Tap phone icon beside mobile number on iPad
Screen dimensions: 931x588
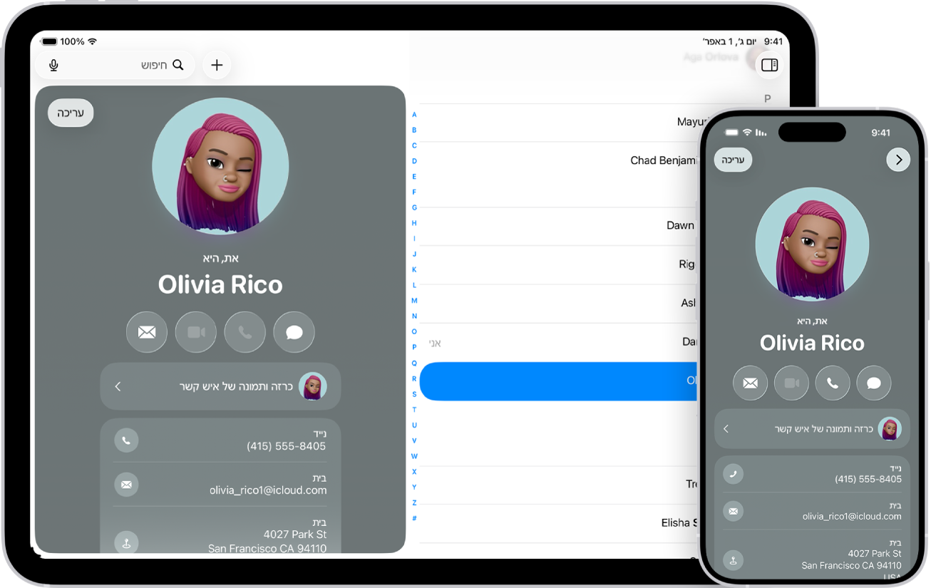pyautogui.click(x=126, y=440)
